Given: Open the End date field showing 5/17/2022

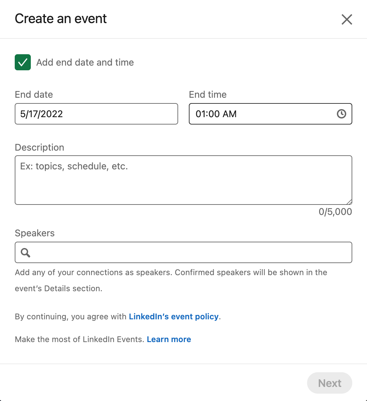Looking at the screenshot, I should (x=96, y=114).
